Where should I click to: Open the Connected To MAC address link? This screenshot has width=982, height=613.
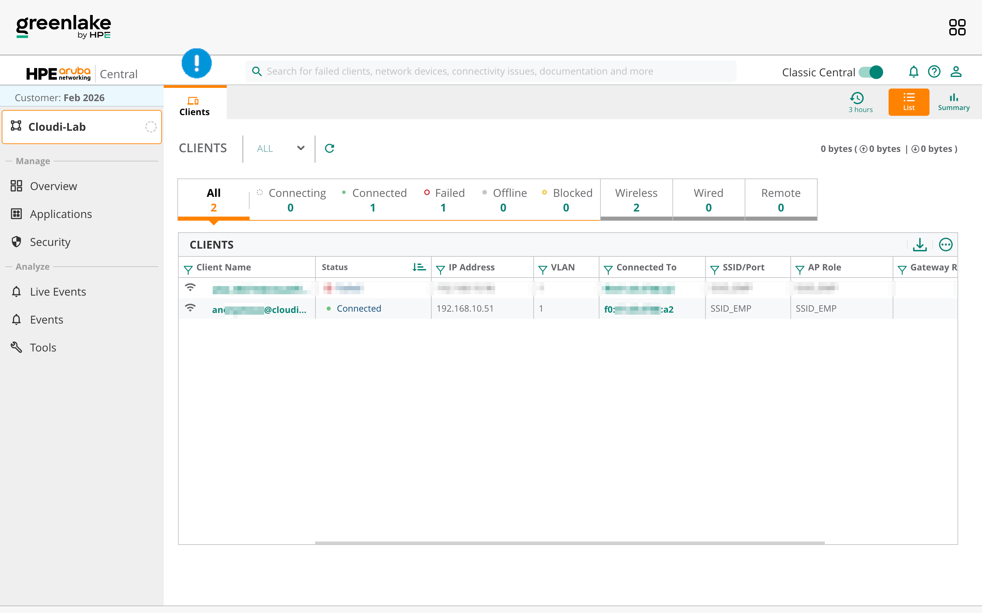coord(638,309)
